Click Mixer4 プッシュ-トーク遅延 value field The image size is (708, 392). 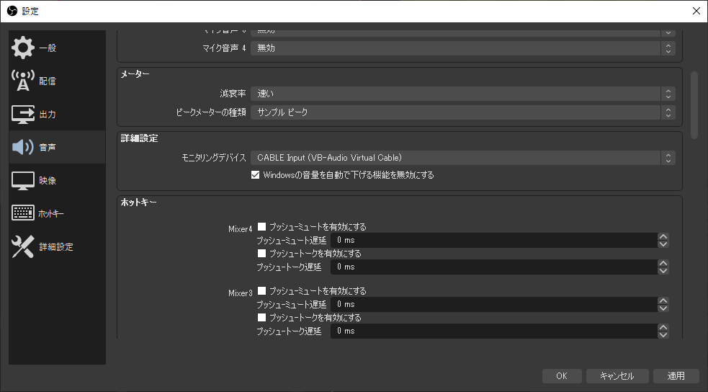pos(494,267)
